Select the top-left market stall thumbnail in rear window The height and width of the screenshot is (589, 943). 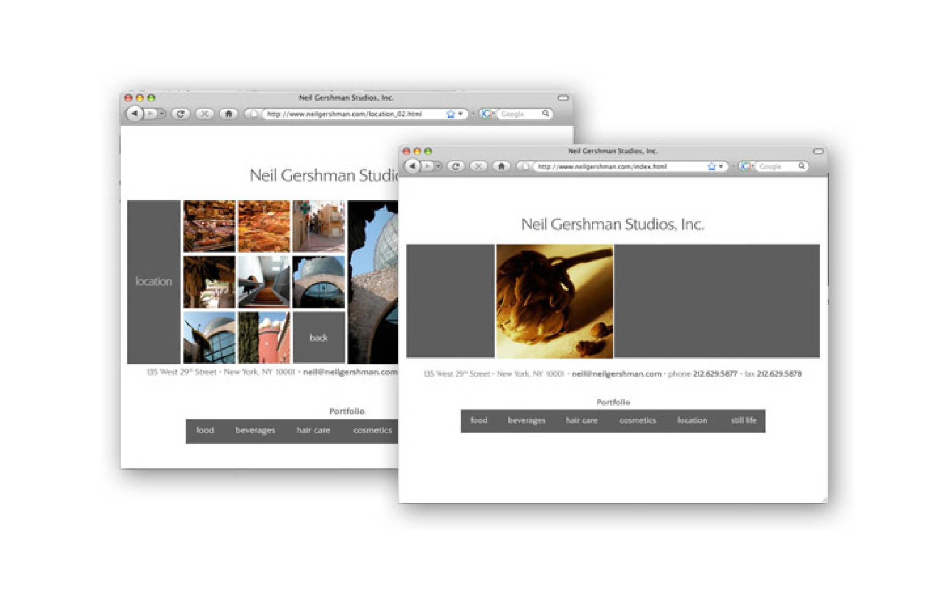[209, 226]
